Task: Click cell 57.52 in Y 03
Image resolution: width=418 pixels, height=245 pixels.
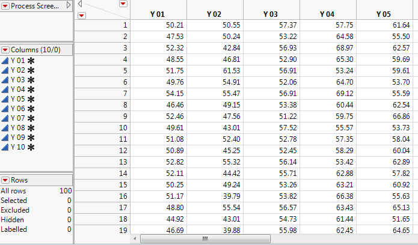Action: 271,127
